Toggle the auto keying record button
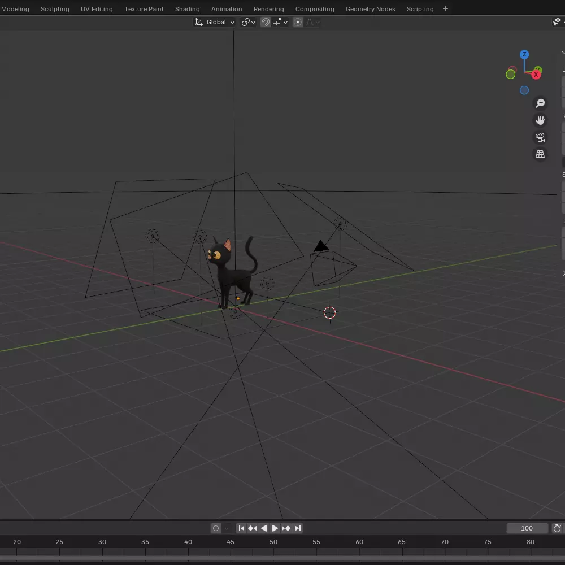Screen dimensions: 565x565 click(x=216, y=528)
